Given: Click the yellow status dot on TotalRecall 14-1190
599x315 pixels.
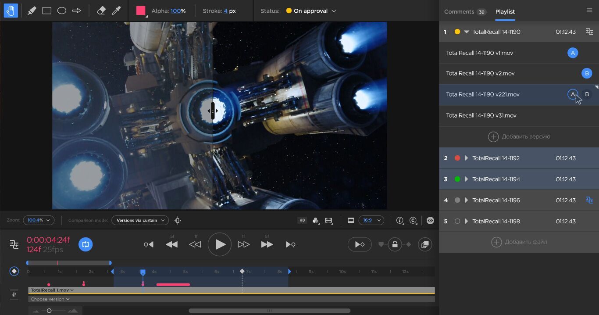Looking at the screenshot, I should 457,32.
